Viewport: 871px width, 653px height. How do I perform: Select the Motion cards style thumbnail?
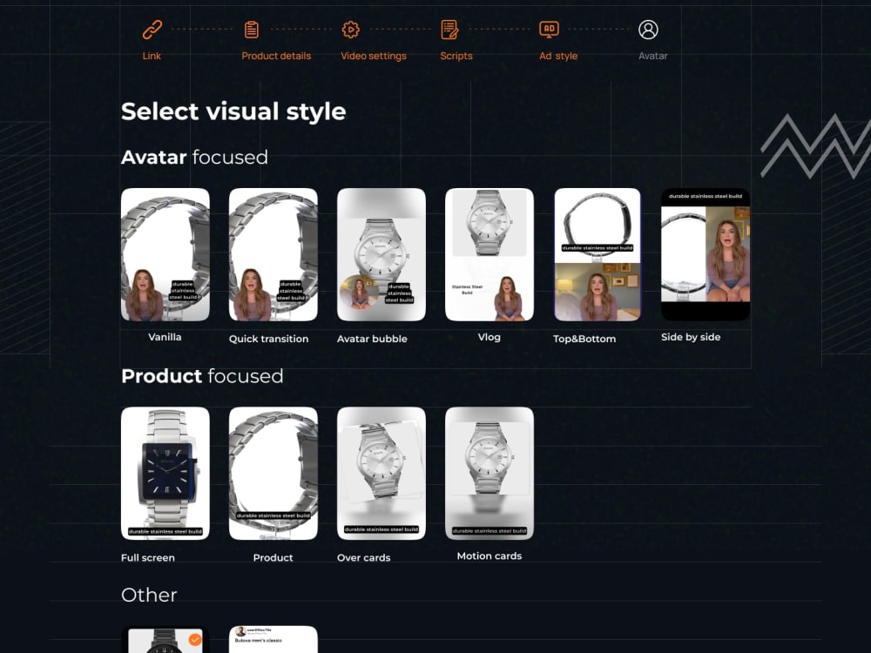[490, 473]
